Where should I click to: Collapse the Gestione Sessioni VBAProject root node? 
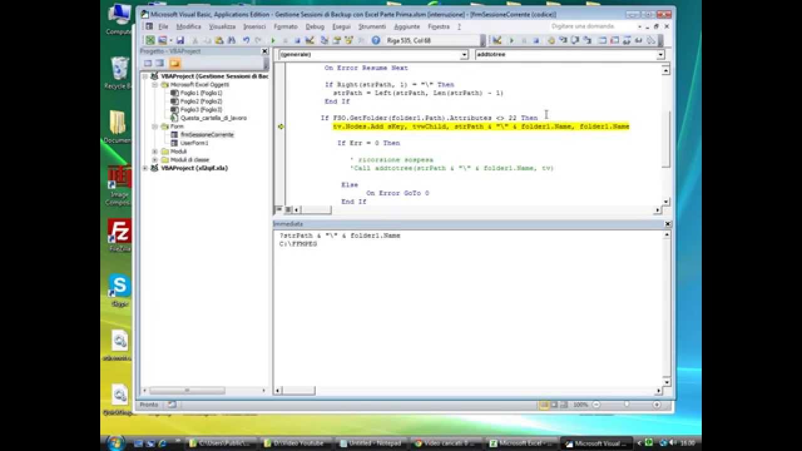pos(146,76)
